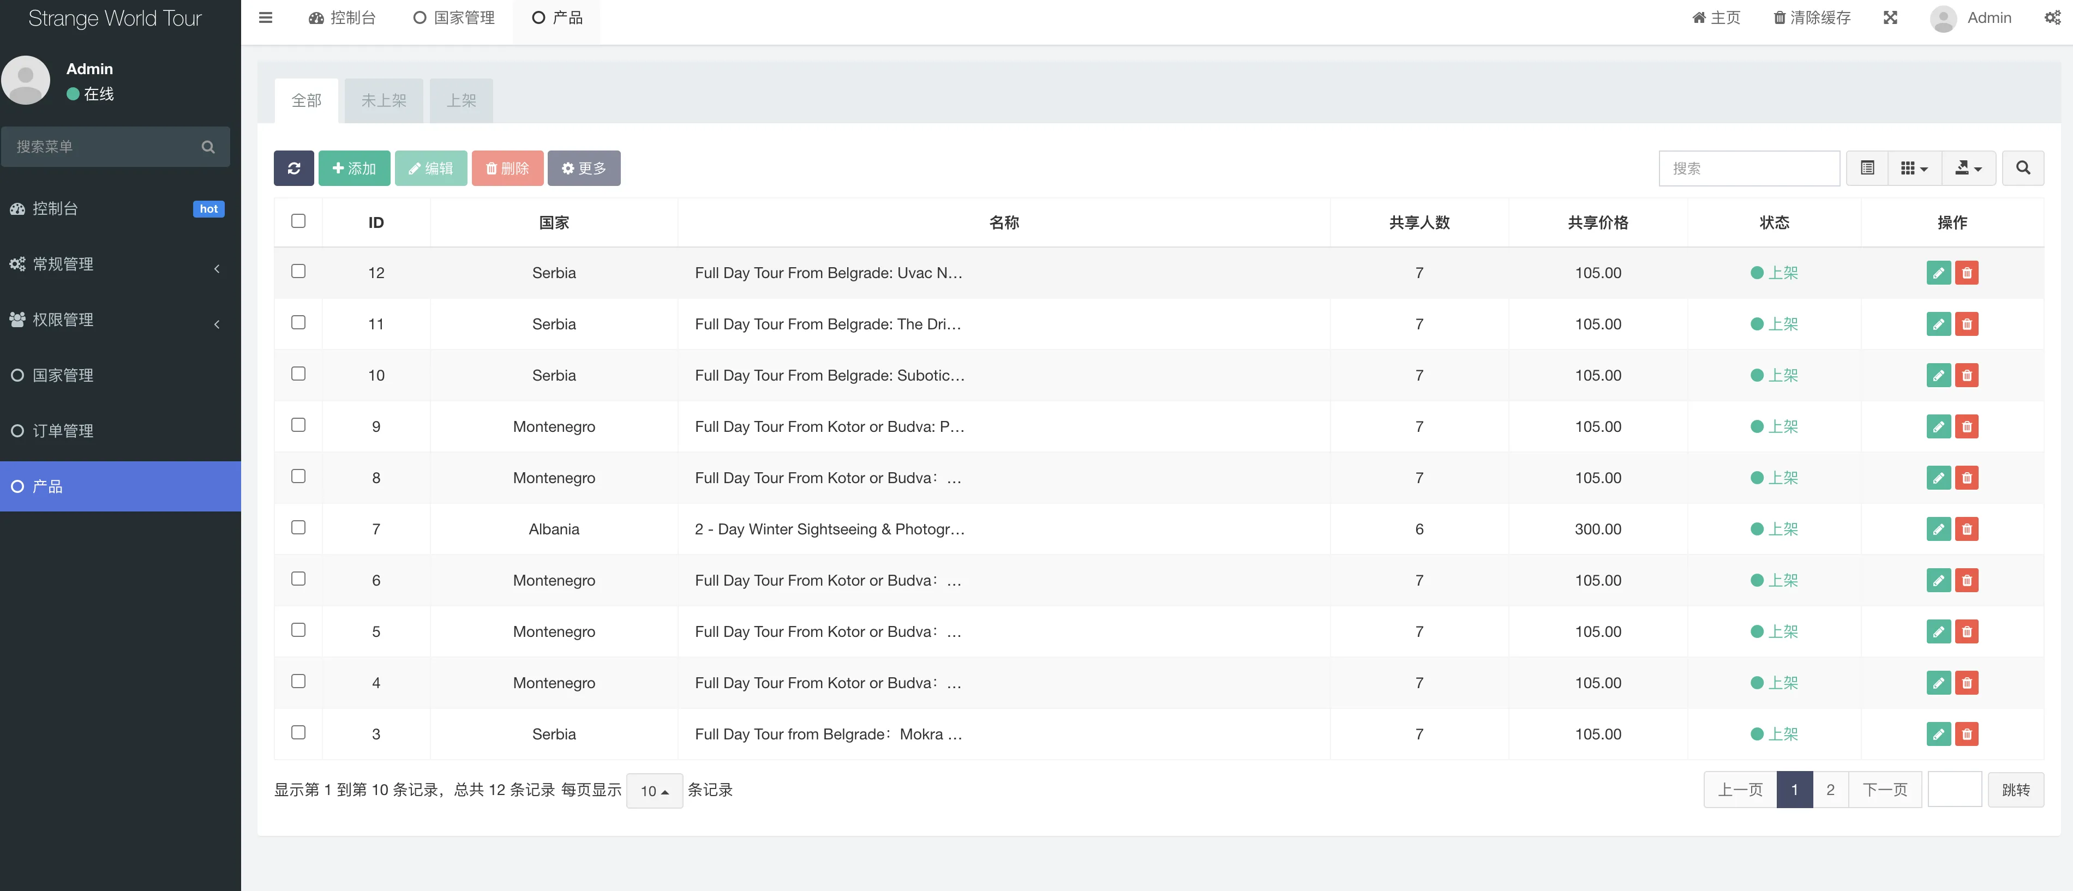2073x891 pixels.
Task: Go to pagination page 2
Action: click(1830, 790)
